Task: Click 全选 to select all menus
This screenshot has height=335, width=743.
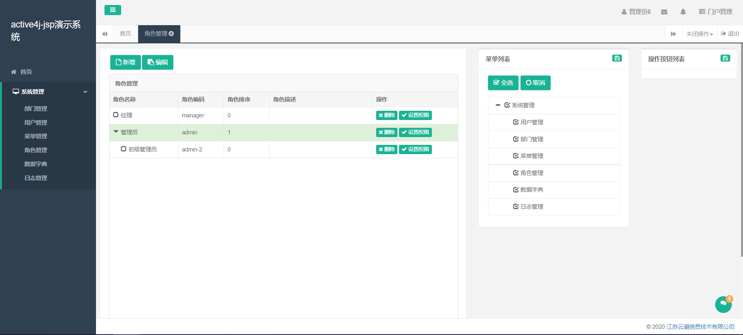Action: pyautogui.click(x=503, y=83)
